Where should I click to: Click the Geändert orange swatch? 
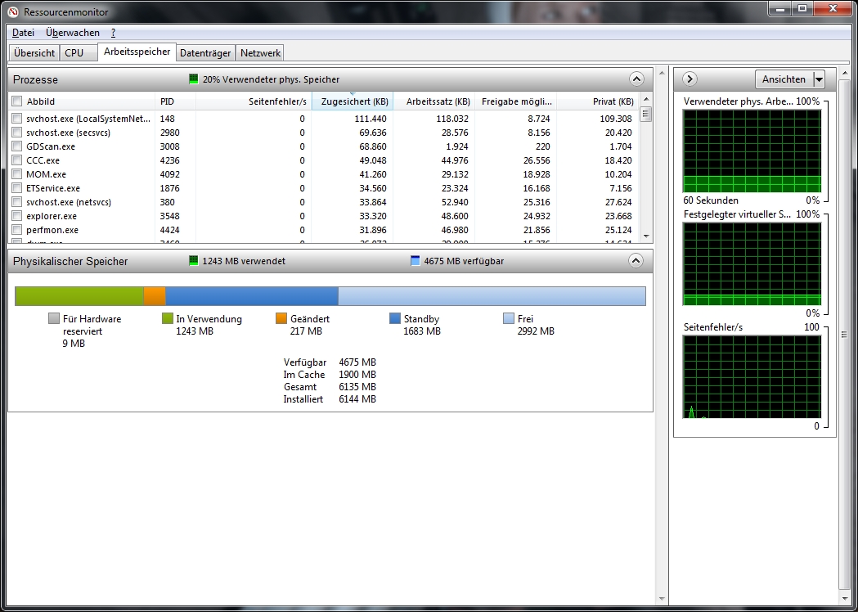tap(281, 318)
